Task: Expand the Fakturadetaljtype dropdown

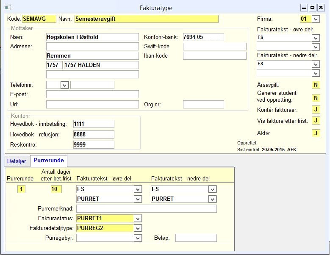Action: point(138,228)
